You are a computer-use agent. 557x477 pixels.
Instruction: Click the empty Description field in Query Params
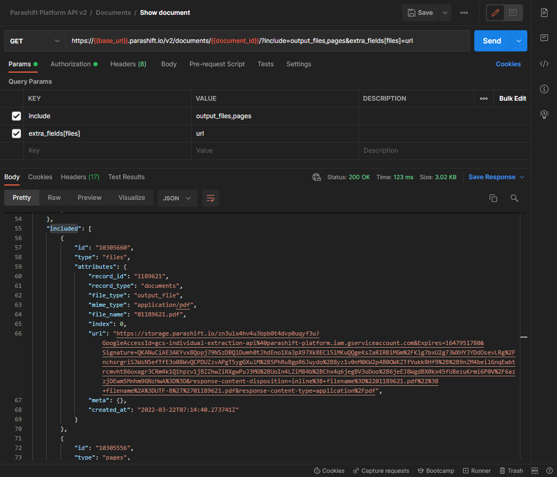point(445,151)
